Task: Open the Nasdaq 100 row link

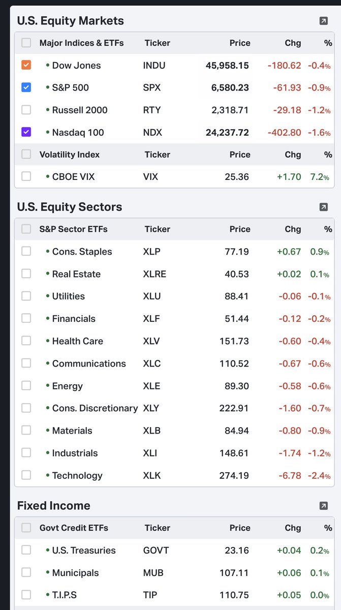Action: click(78, 133)
